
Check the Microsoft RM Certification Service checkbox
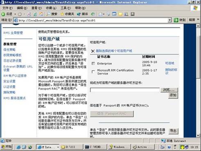[x=93, y=72]
